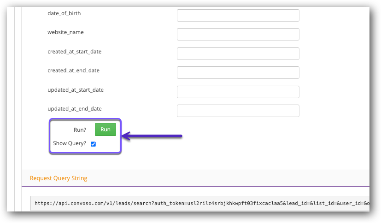Run the API request with green Run button
Viewport: 381px width, 223px height.
tap(105, 129)
